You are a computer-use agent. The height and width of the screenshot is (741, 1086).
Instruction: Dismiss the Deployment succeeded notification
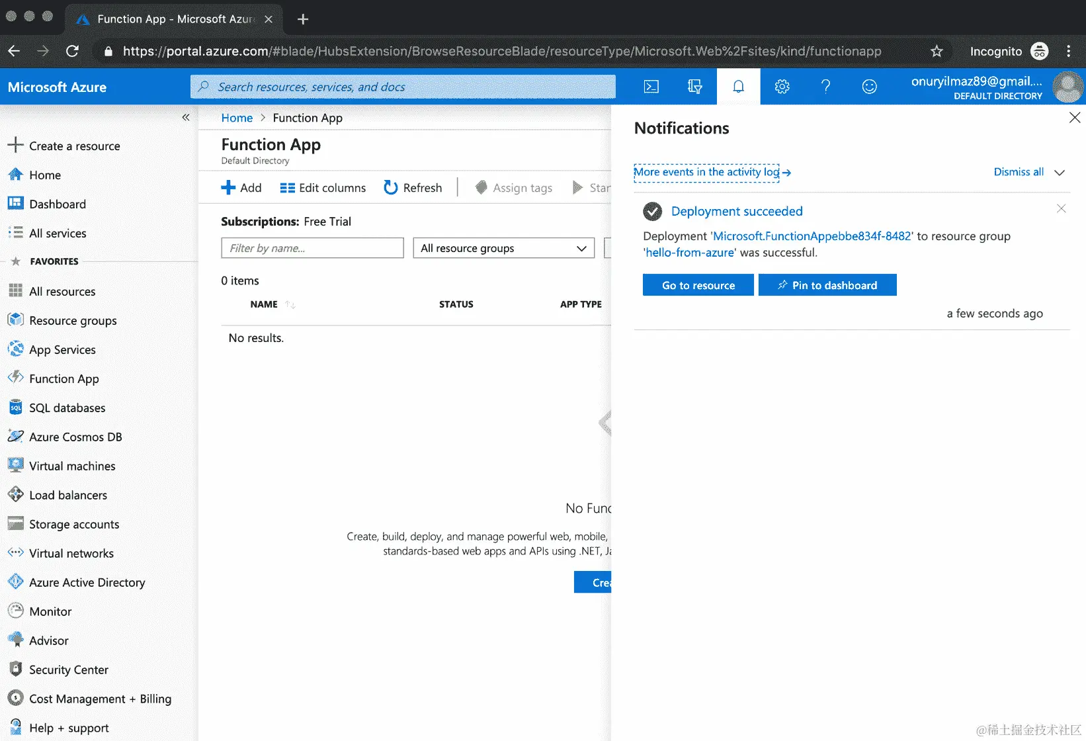click(x=1061, y=209)
